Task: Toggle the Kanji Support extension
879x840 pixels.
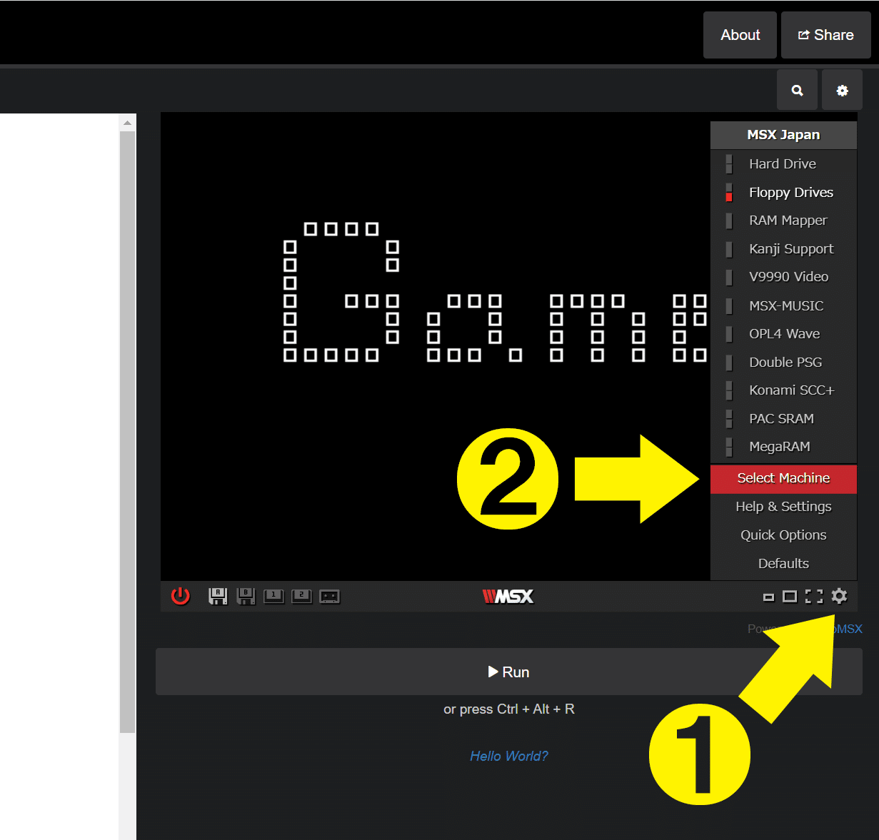Action: 783,249
